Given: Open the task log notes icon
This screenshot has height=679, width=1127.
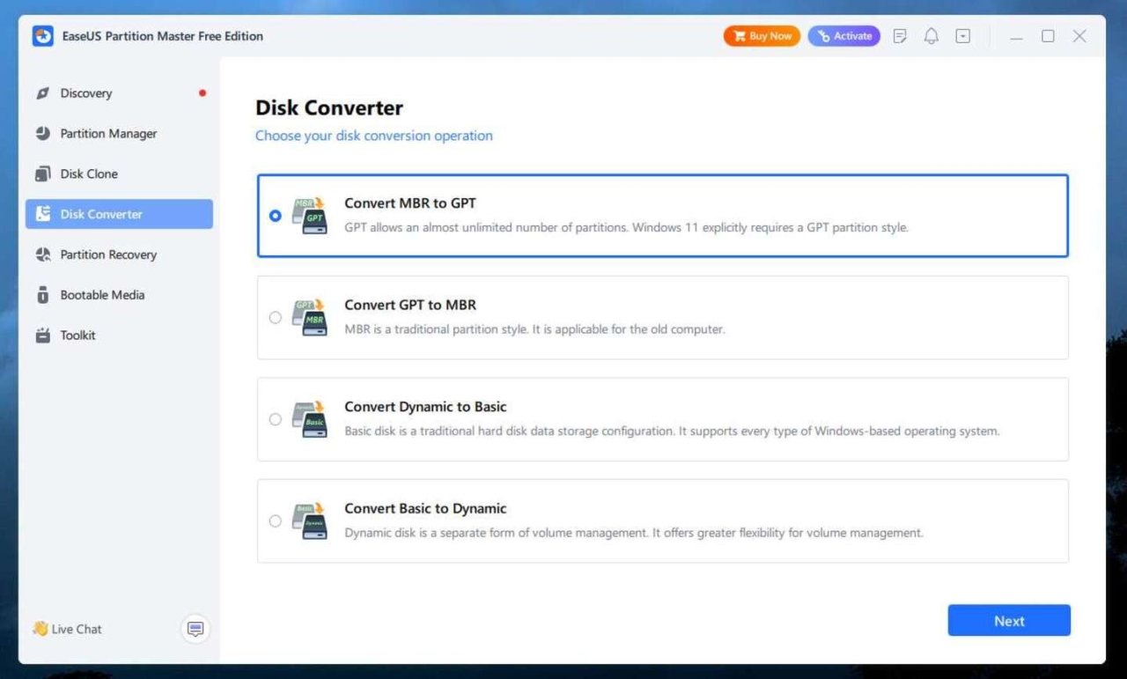Looking at the screenshot, I should coord(900,36).
